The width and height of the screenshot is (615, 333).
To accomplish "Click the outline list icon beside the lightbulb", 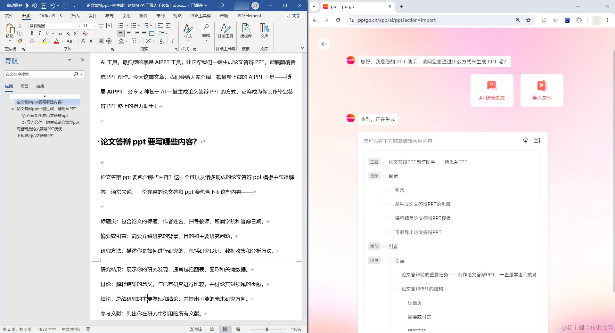I will coord(537,140).
